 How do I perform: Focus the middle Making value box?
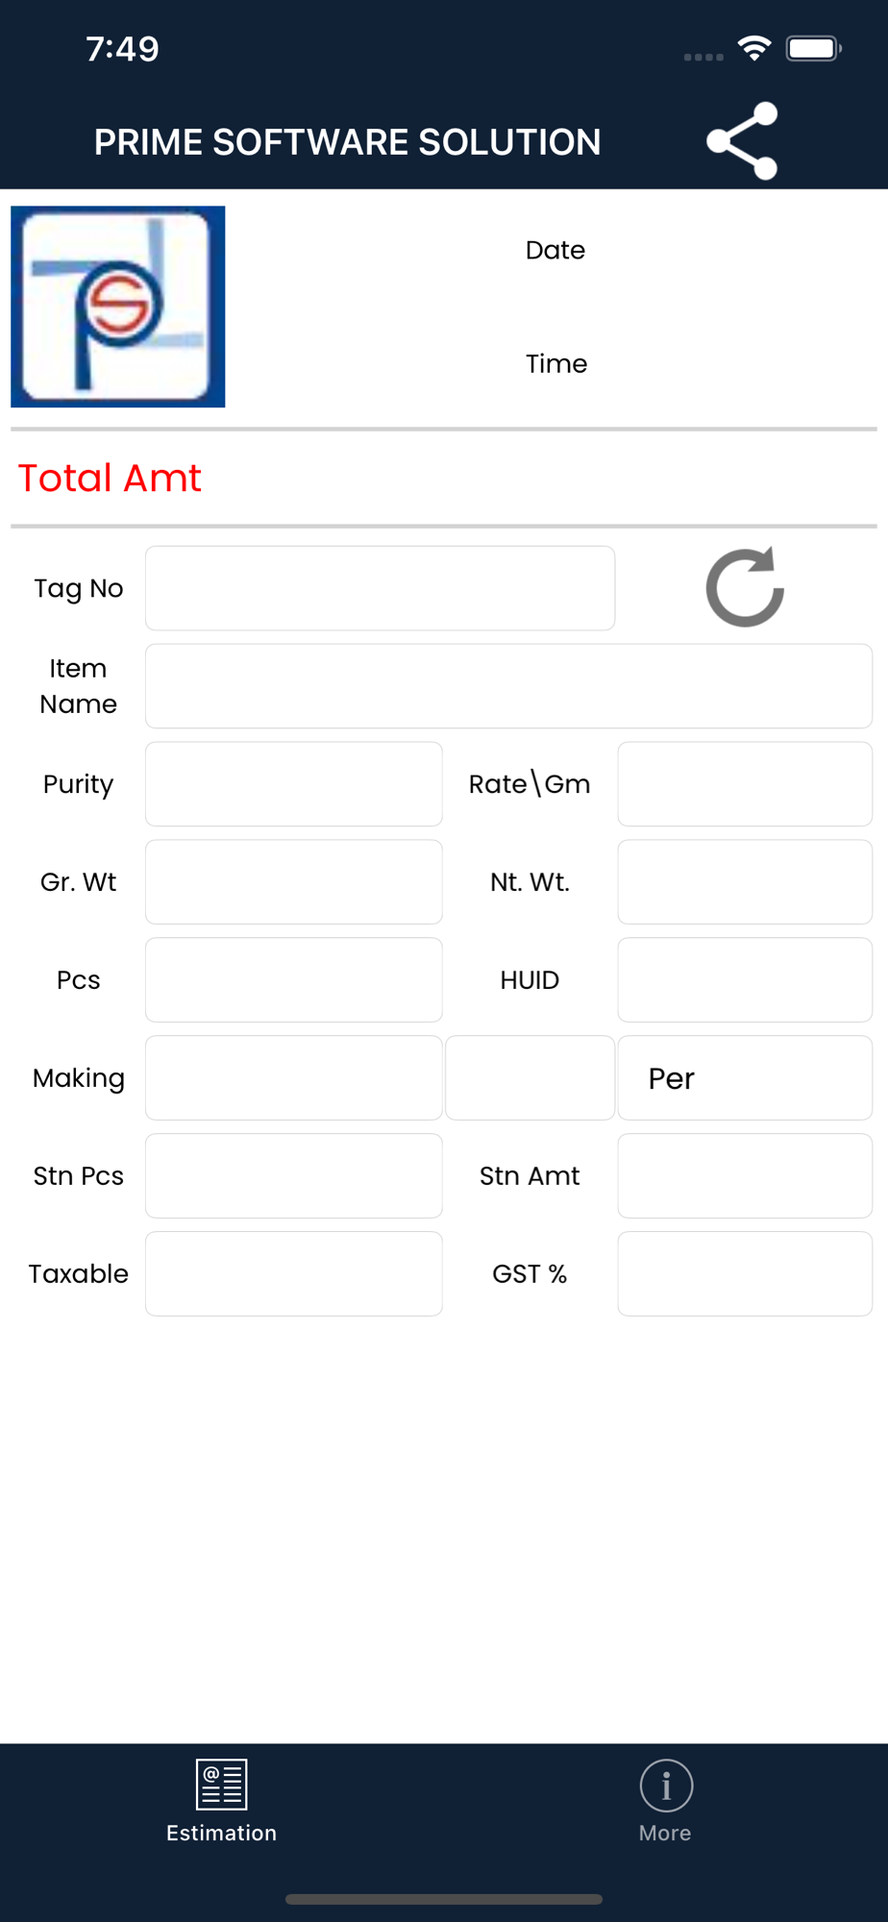[x=530, y=1078]
